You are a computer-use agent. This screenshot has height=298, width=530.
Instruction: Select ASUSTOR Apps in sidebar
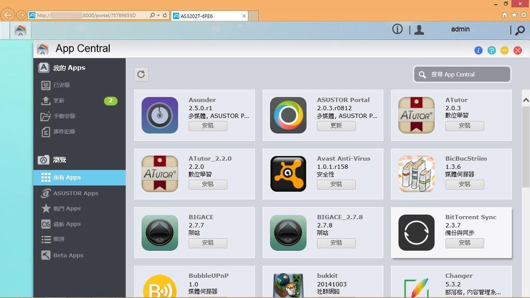[x=79, y=193]
